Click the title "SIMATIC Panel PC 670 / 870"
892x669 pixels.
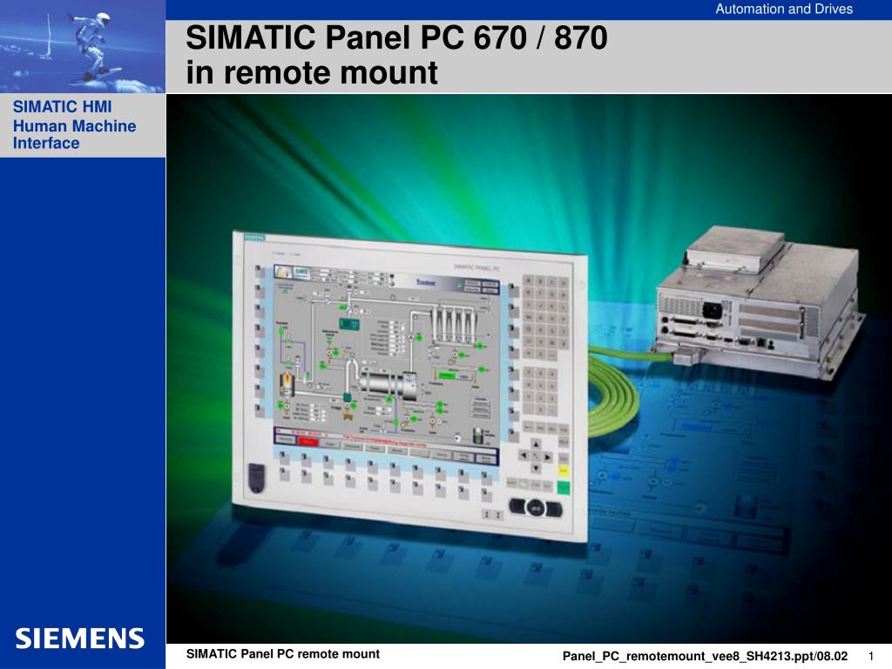[396, 37]
